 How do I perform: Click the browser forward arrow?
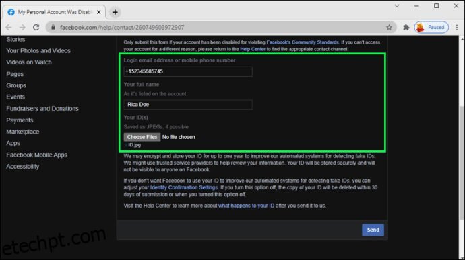click(x=22, y=28)
